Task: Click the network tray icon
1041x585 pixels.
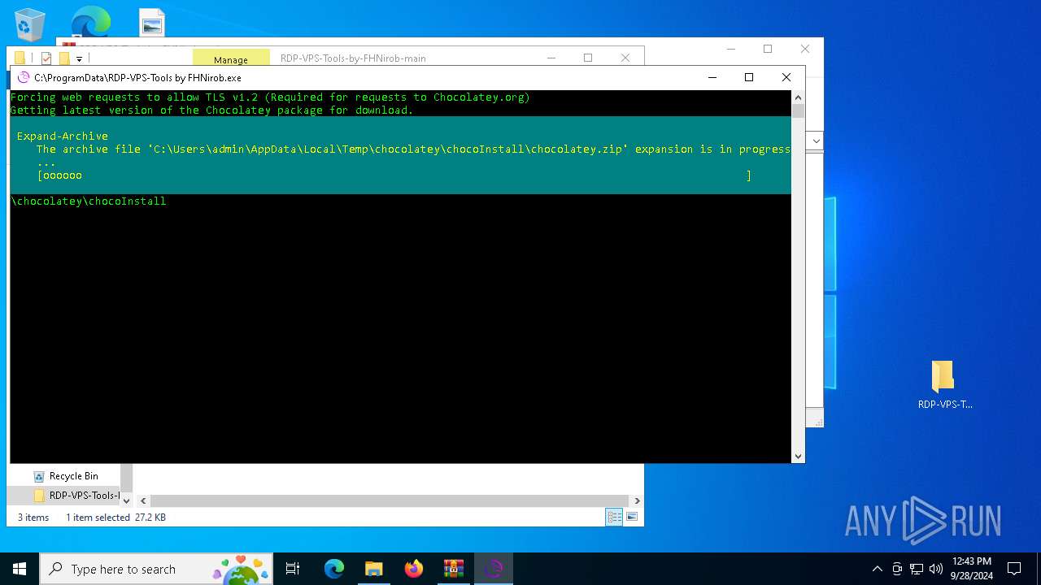Action: [917, 569]
